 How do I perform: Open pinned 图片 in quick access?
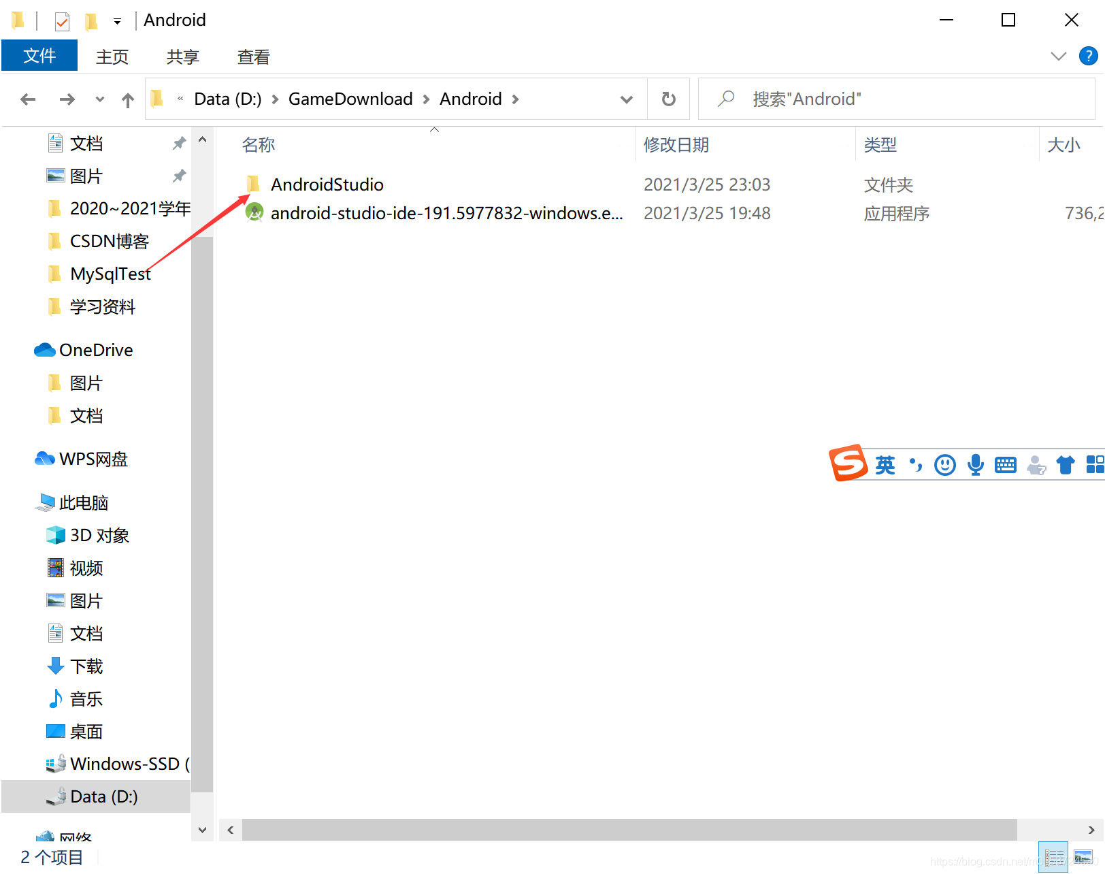[x=86, y=176]
